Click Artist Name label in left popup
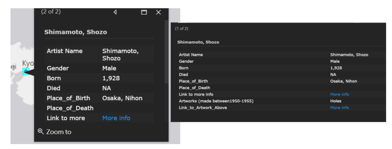This screenshot has height=149, width=392. pos(64,51)
